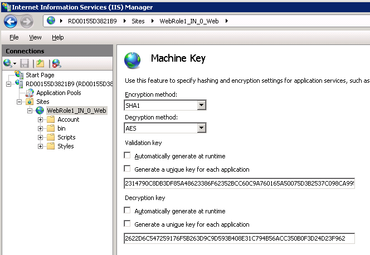
Task: Click the Back navigation arrow button
Action: [10, 22]
